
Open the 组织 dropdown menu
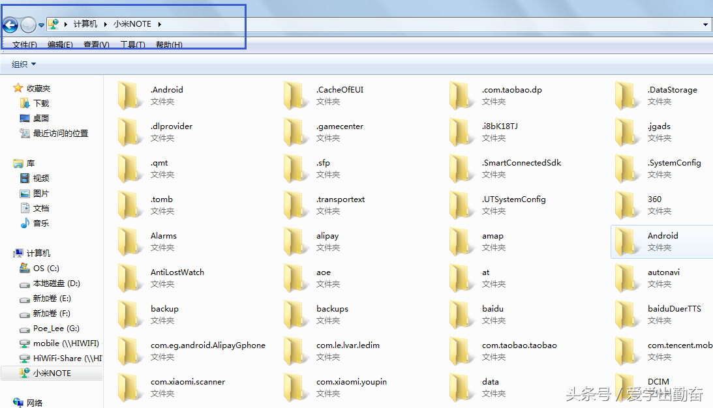point(23,65)
